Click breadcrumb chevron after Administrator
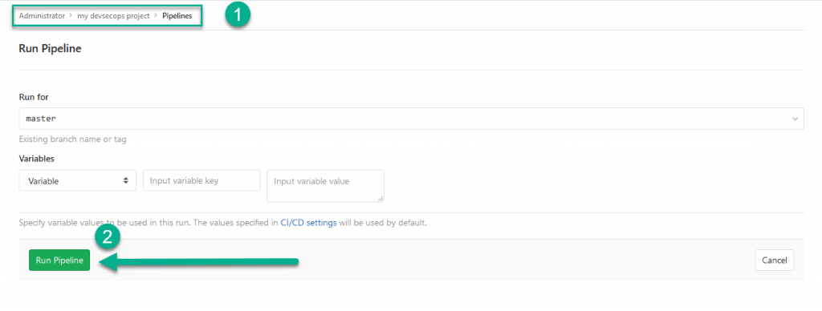Viewport: 822px width, 311px height. point(71,16)
